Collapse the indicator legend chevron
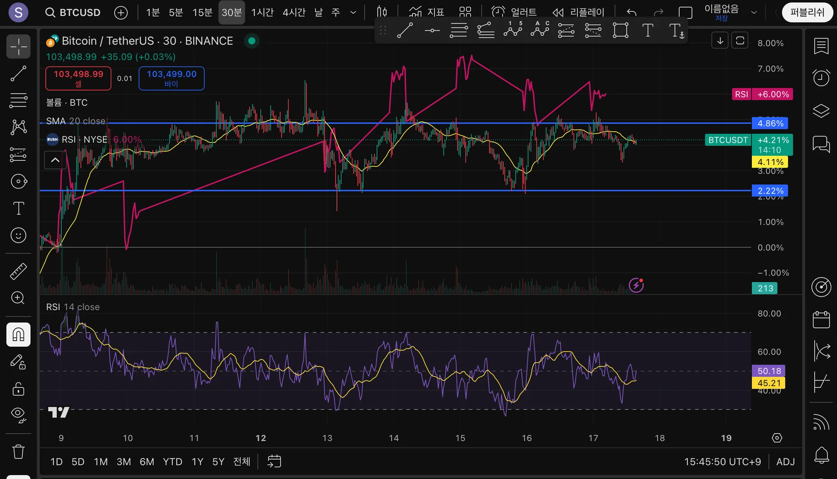This screenshot has height=479, width=837. [x=55, y=160]
